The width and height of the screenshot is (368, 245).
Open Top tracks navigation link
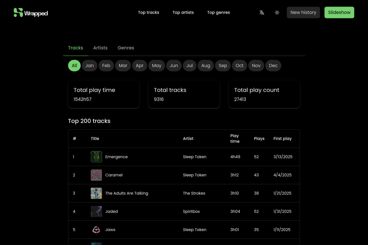148,12
